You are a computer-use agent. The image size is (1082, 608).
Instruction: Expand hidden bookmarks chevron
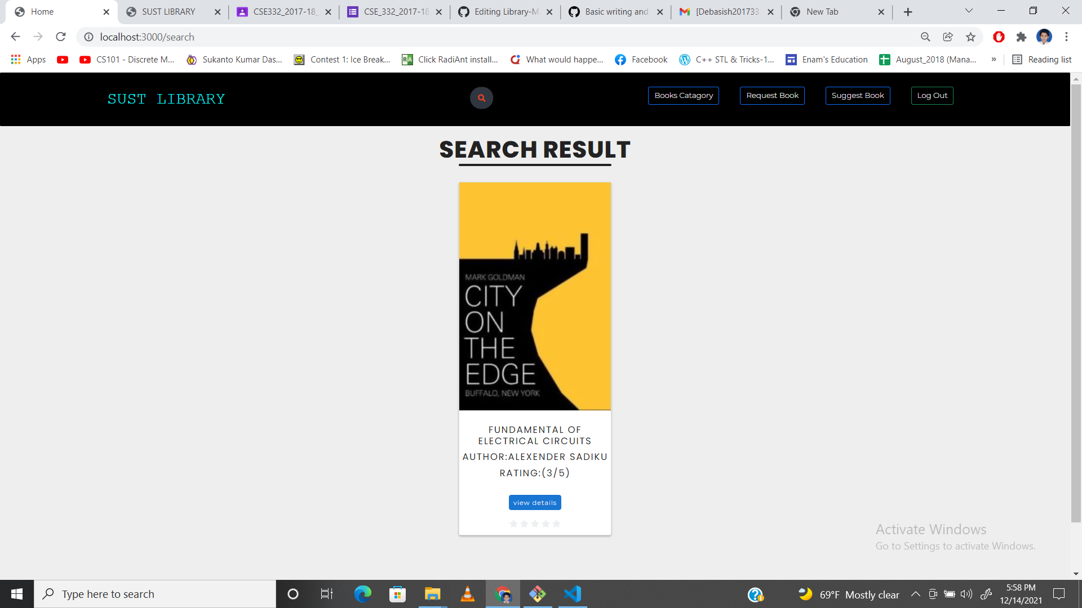(x=994, y=60)
